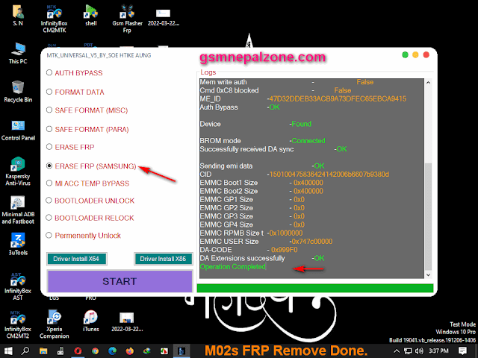The height and width of the screenshot is (358, 478).
Task: Open 3uTools desktop shortcut
Action: point(18,244)
